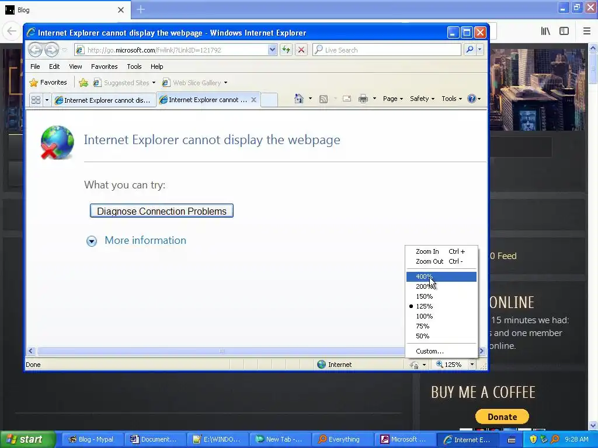
Task: Stop loading page with red X
Action: coord(301,50)
